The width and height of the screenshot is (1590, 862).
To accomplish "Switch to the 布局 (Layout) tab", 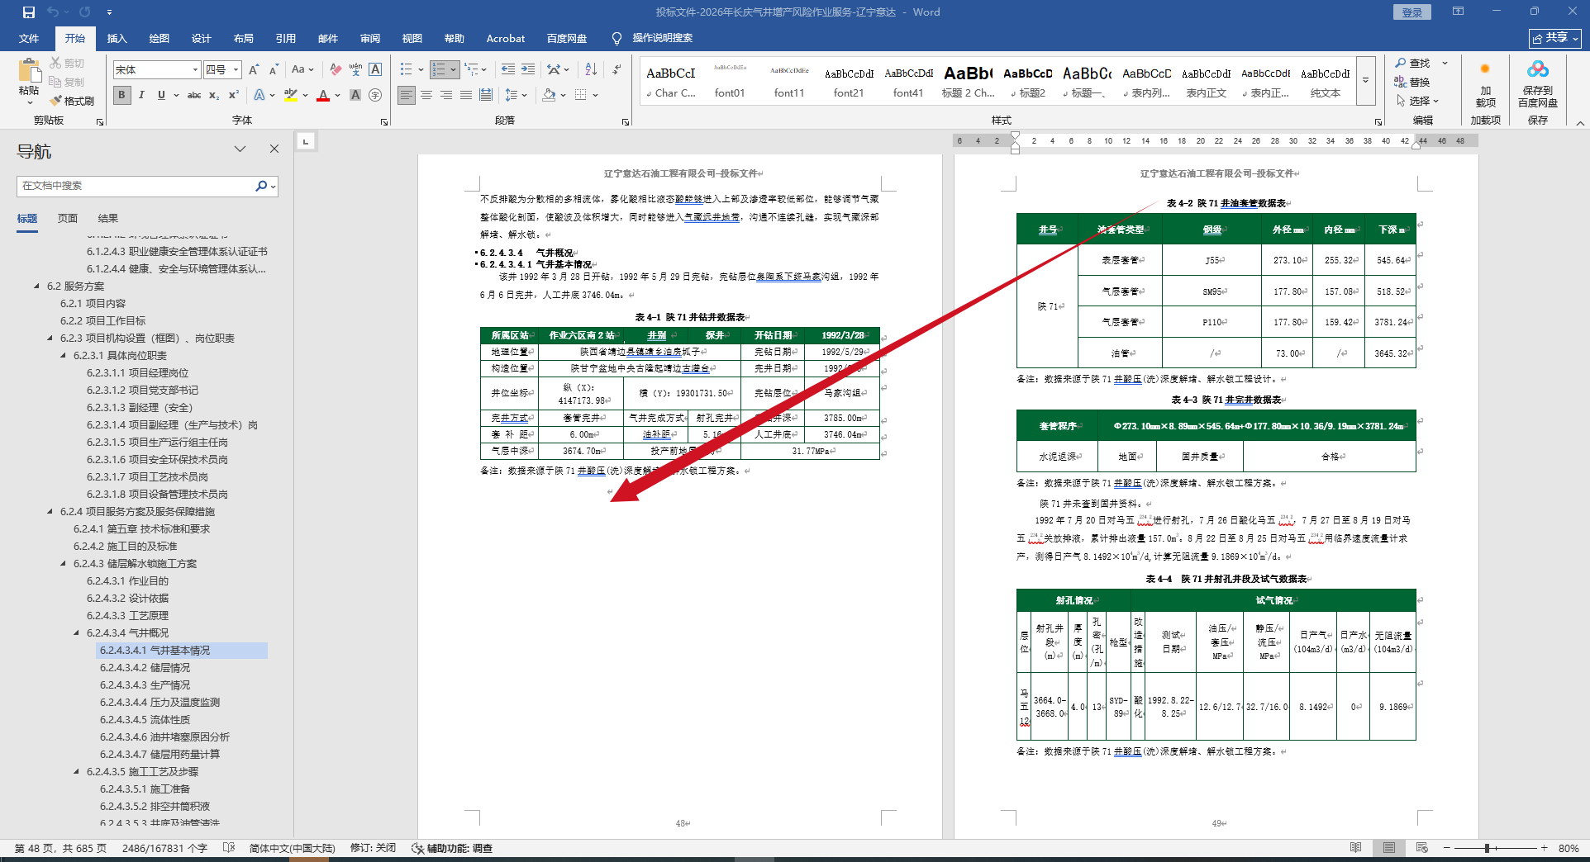I will (244, 38).
